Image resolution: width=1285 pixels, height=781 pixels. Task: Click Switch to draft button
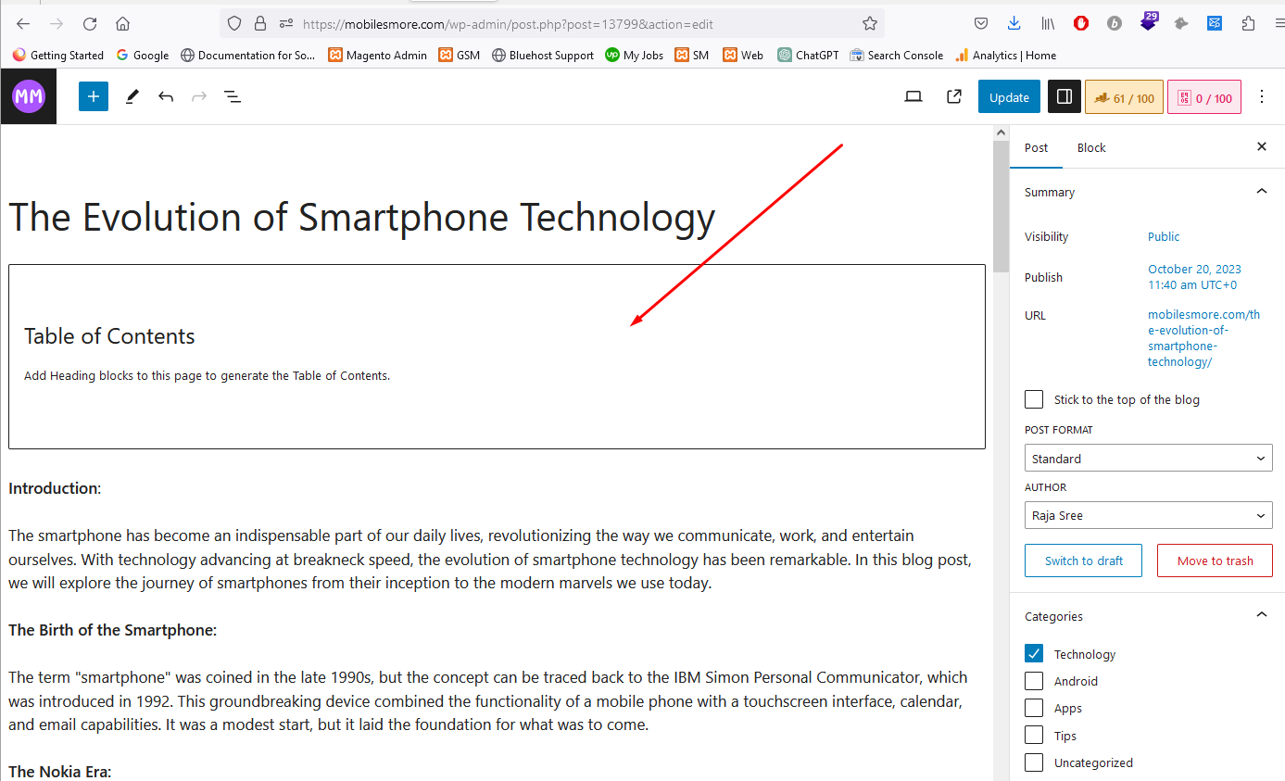click(1083, 561)
